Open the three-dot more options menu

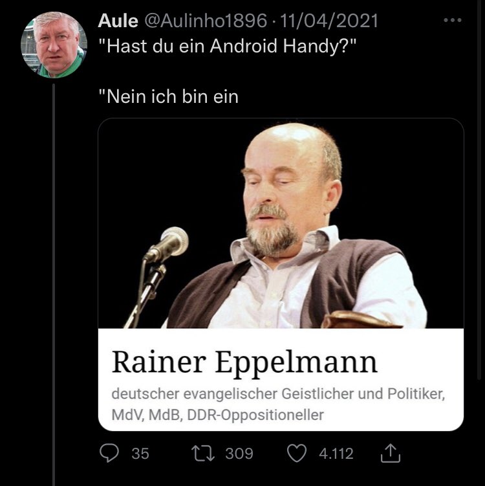click(453, 20)
